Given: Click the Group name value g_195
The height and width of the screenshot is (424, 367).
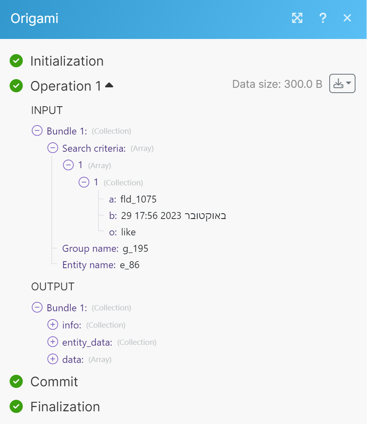Looking at the screenshot, I should tap(135, 248).
